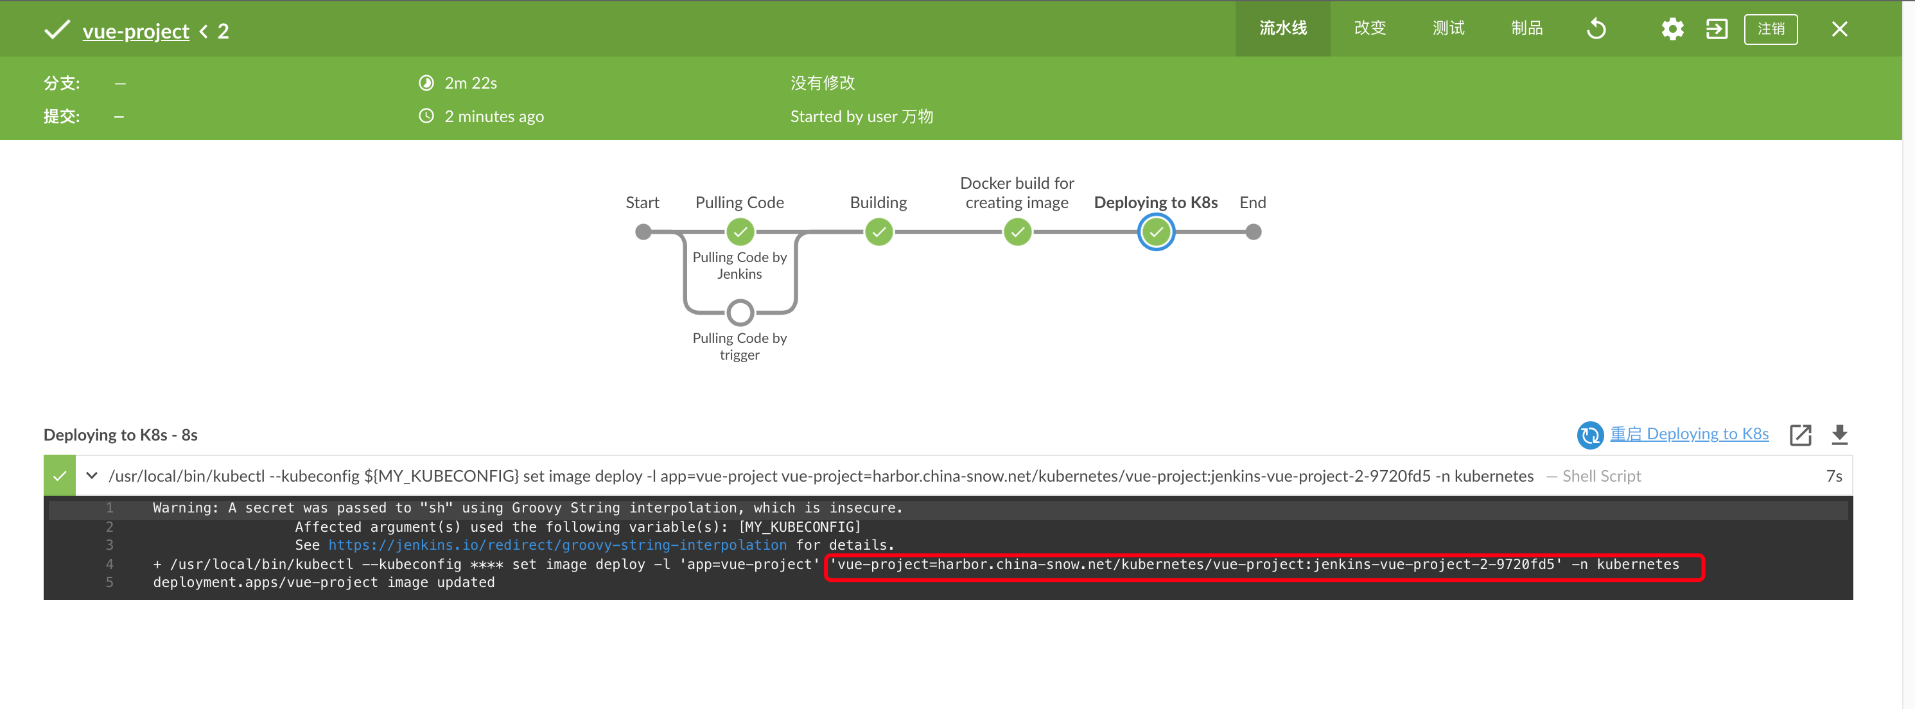Select the Building stage node
Screen dimensions: 1915x709
(879, 232)
